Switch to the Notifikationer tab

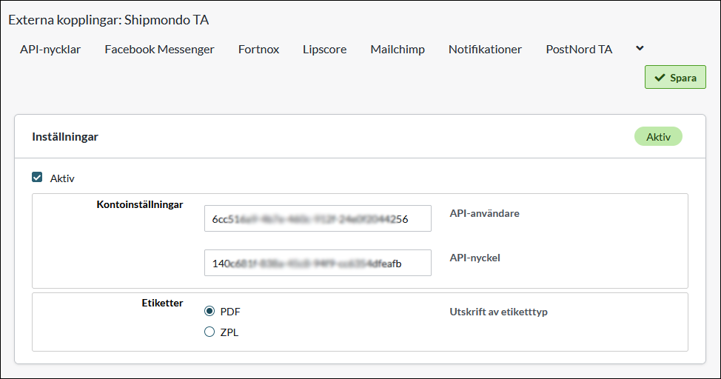pos(485,50)
